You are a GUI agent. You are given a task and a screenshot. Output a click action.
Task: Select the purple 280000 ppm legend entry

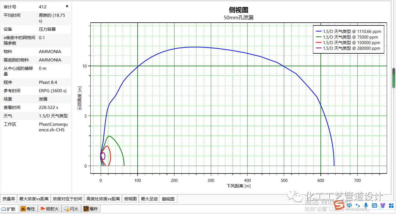[x=348, y=48]
